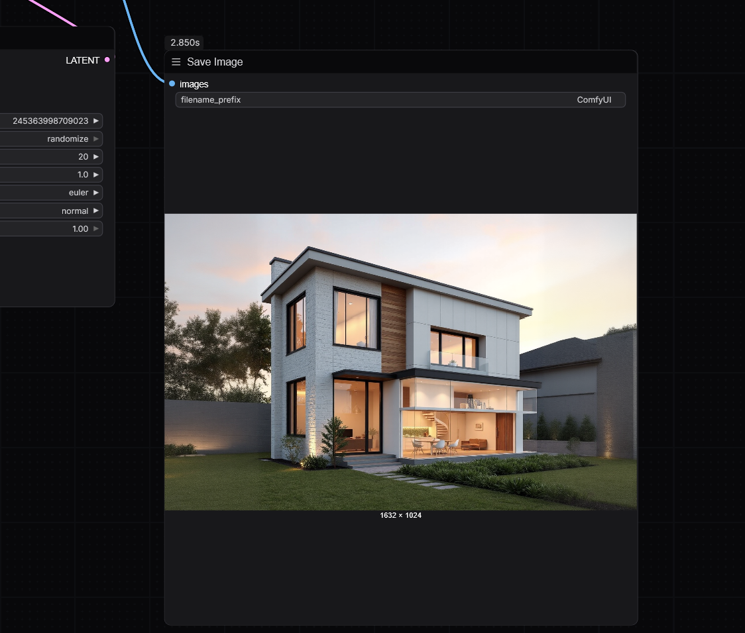
Task: Click the right arrow beside euler
Action: coord(96,193)
